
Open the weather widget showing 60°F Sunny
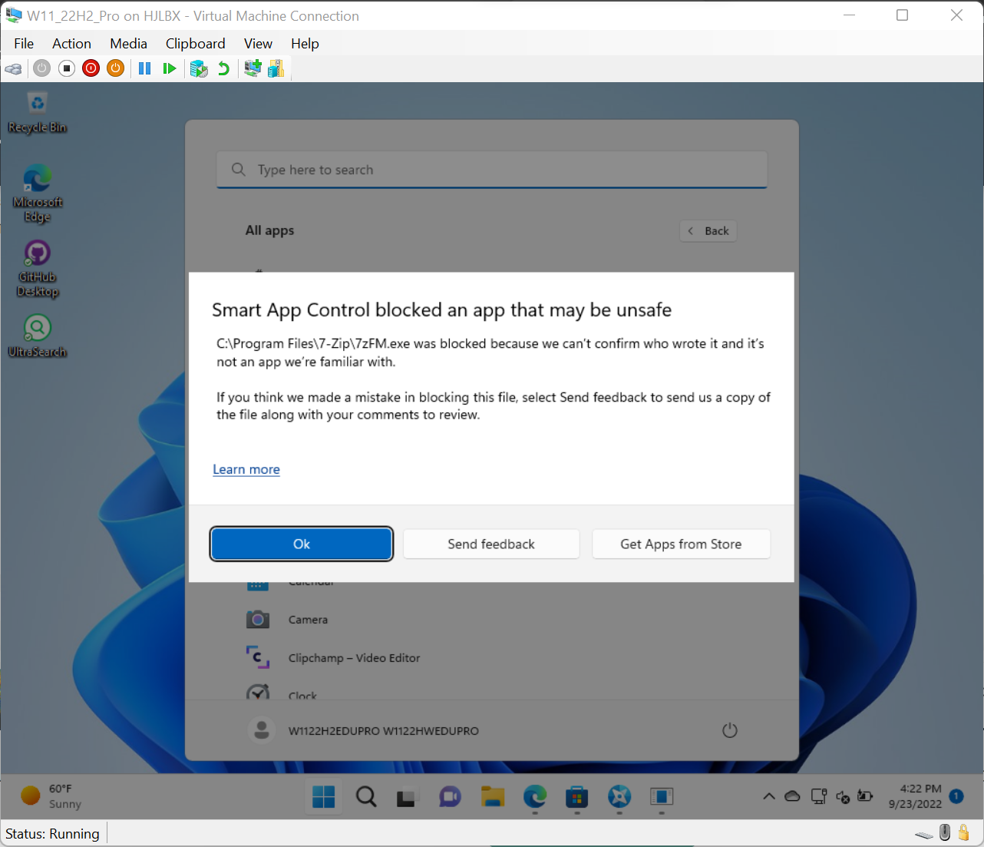51,796
